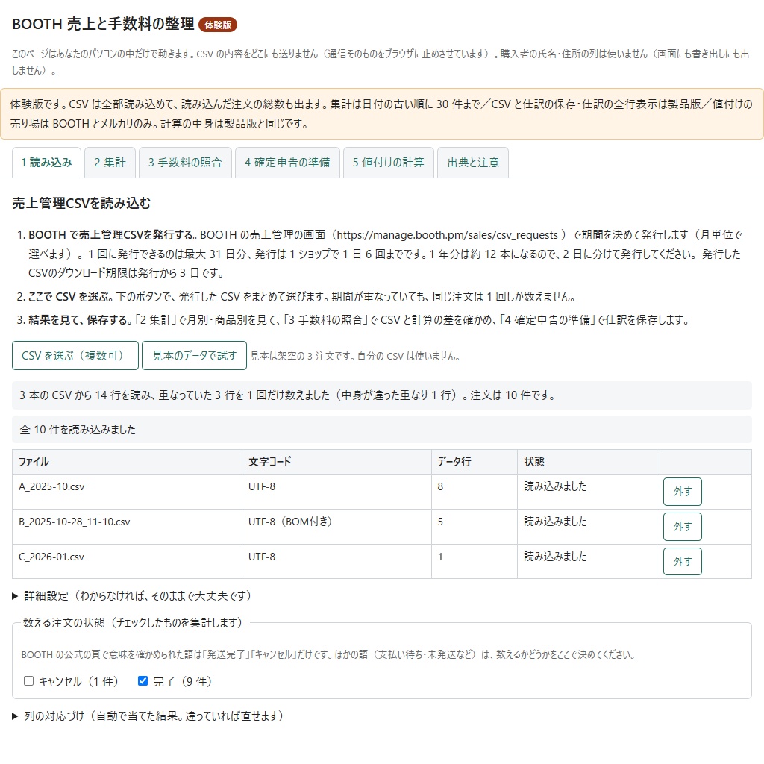Click the A_2025-10.csv file name
Viewport: 764px width, 764px height.
point(51,486)
